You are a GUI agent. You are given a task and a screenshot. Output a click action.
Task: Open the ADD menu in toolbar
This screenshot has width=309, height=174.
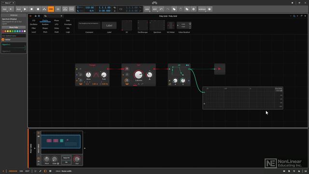pos(147,9)
